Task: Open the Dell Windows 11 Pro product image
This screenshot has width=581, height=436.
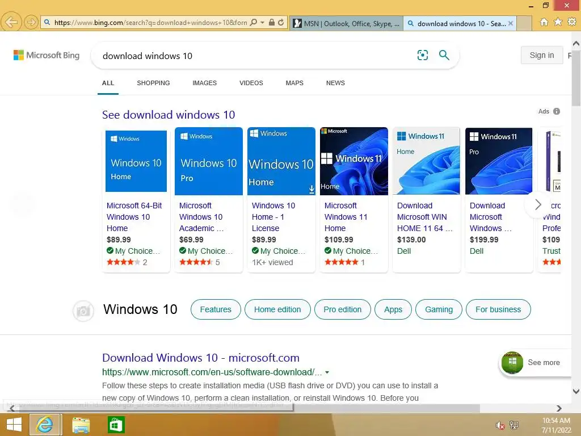Action: [499, 161]
